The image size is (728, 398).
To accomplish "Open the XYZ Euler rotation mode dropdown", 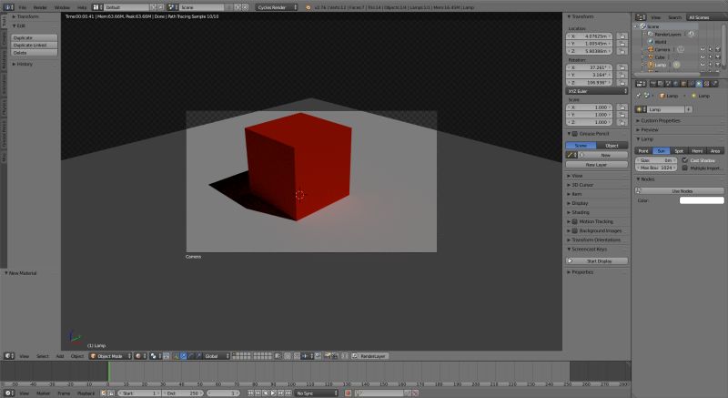I will coord(597,91).
